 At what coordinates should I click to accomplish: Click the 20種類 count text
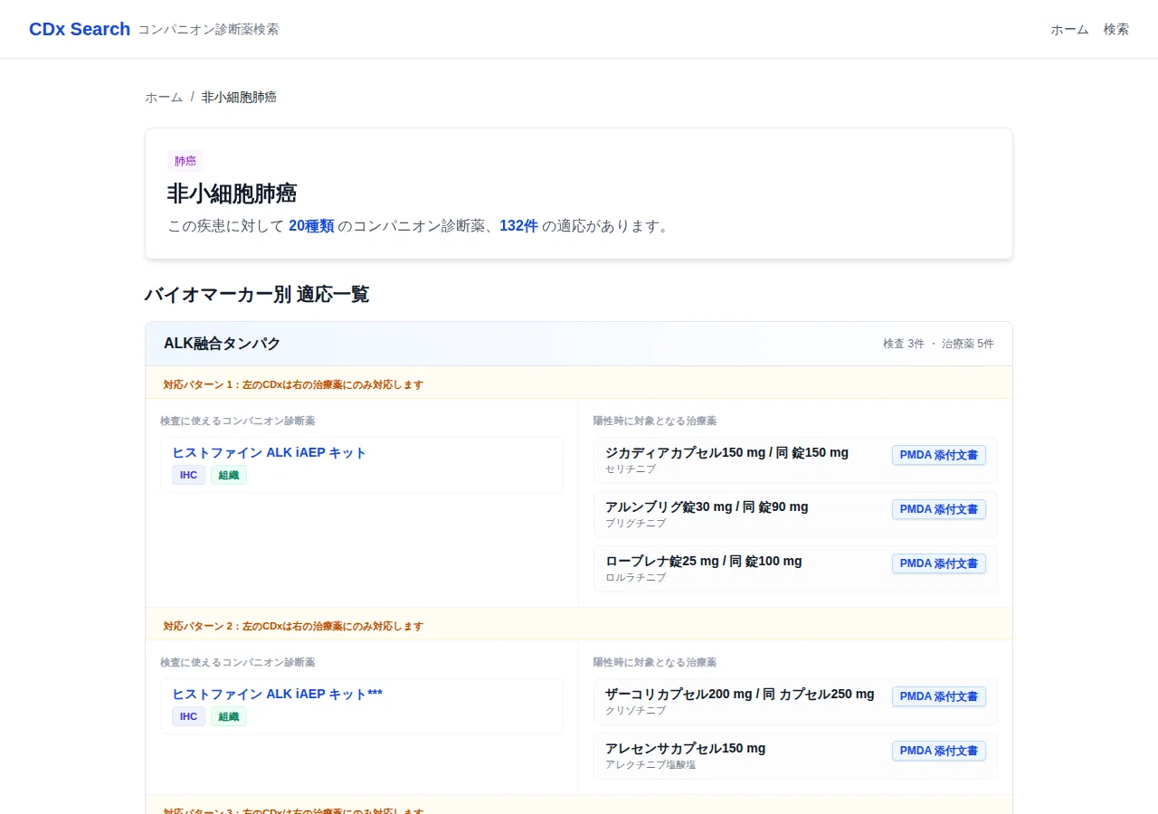(311, 226)
